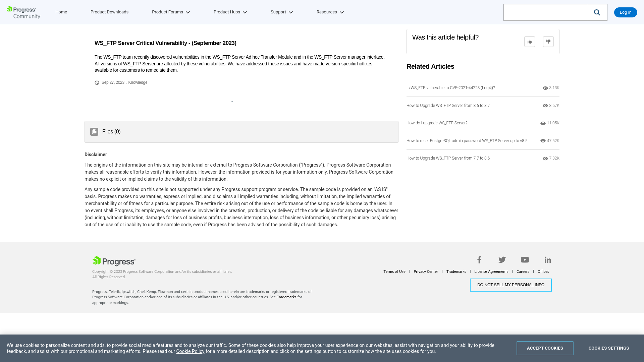This screenshot has height=362, width=644.
Task: Click the search magnifier icon
Action: (597, 12)
